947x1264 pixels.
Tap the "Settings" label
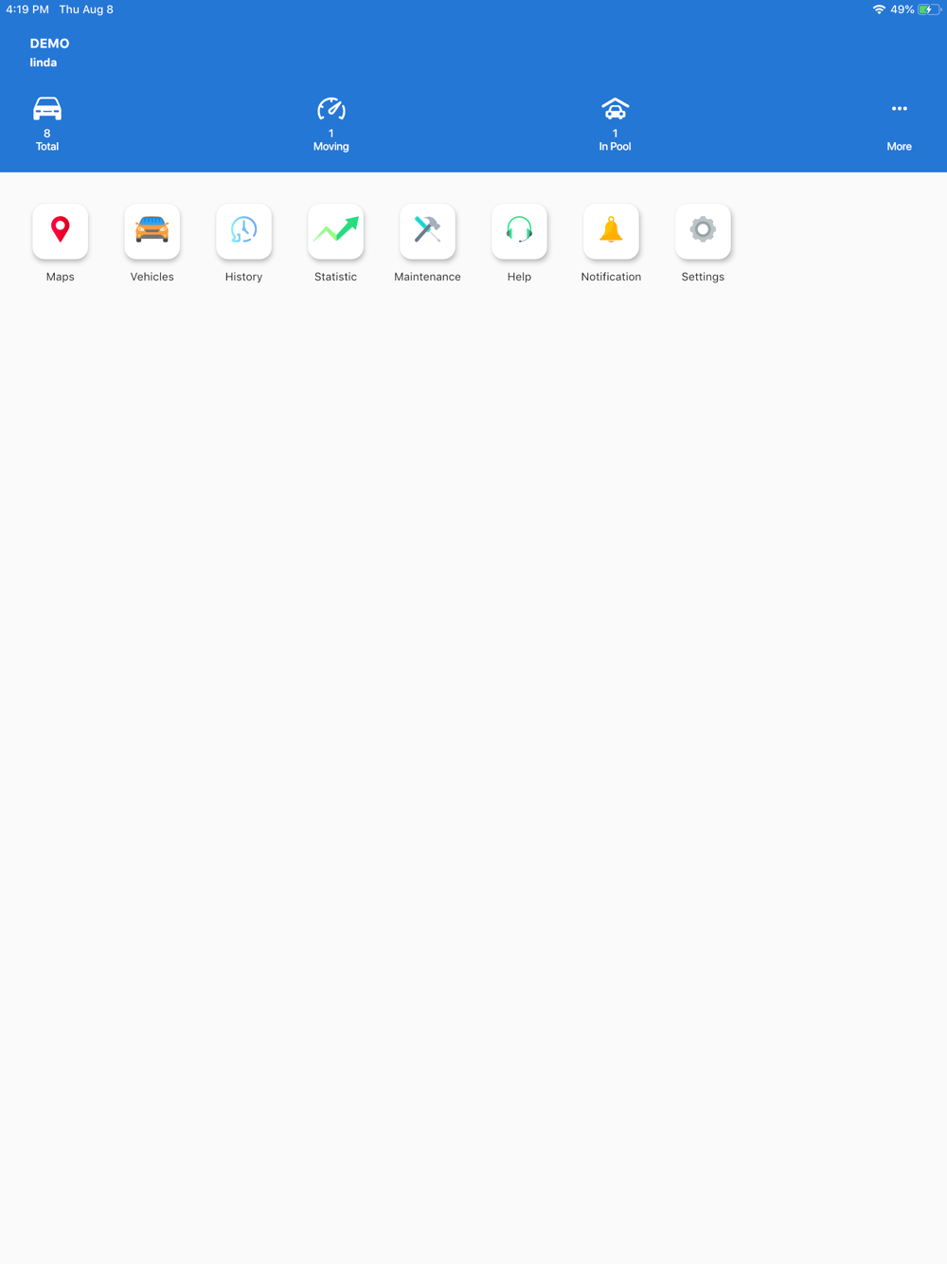(x=703, y=277)
